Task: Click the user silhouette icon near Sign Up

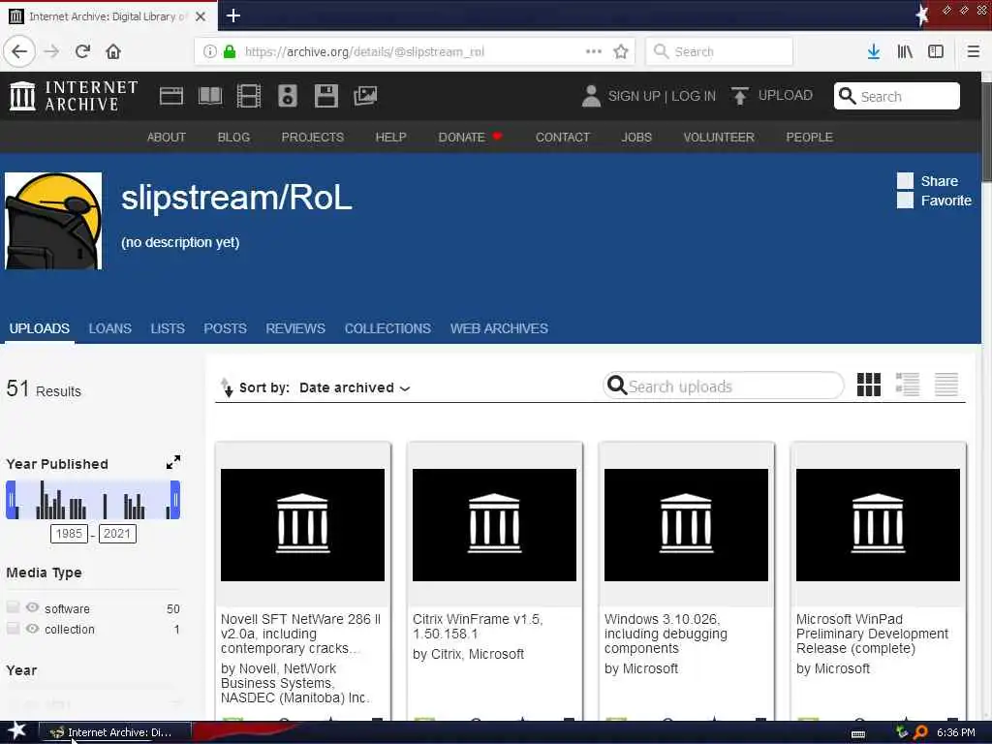Action: [591, 96]
